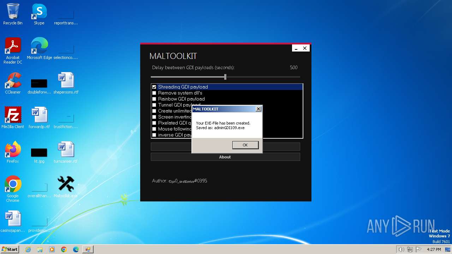Open File Explorer from taskbar
The image size is (452, 254).
(x=40, y=249)
